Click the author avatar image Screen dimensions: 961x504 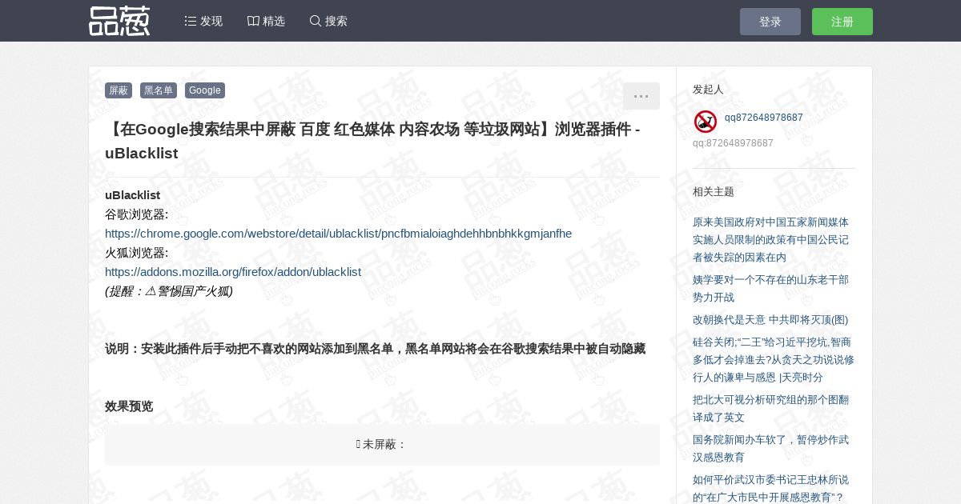pyautogui.click(x=706, y=122)
